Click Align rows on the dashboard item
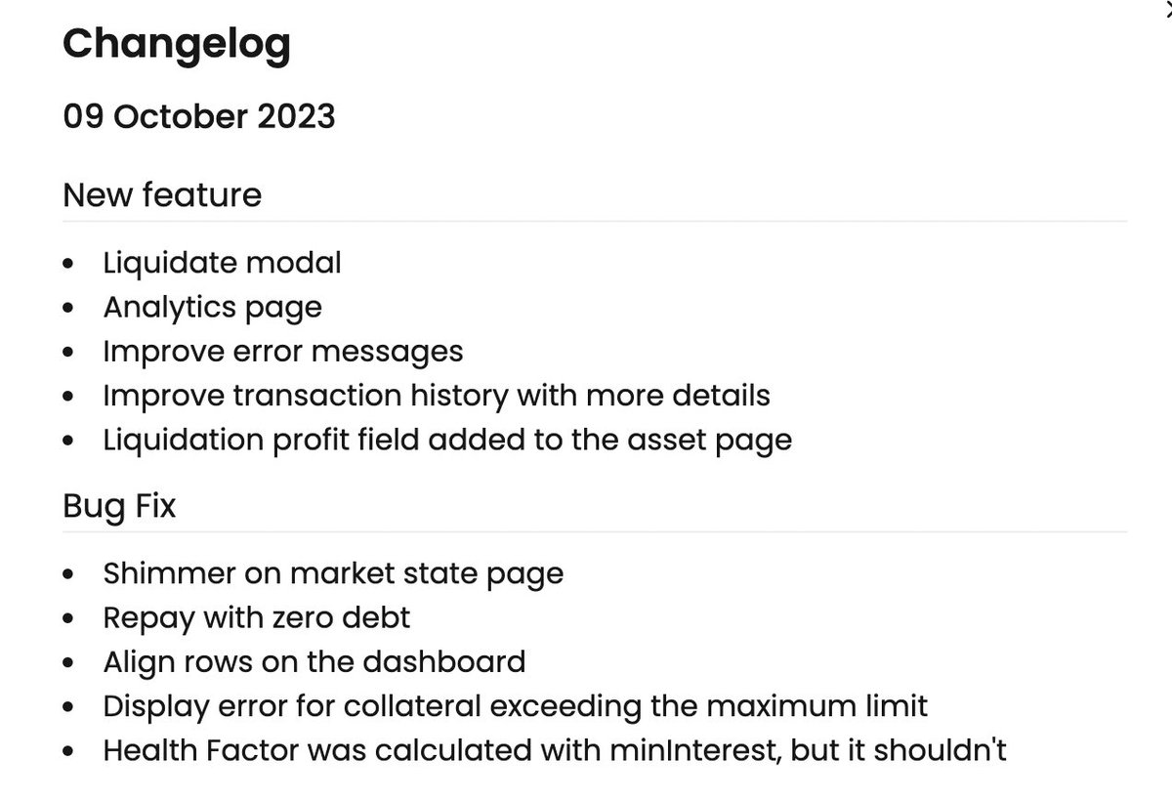The width and height of the screenshot is (1172, 802). pyautogui.click(x=314, y=661)
